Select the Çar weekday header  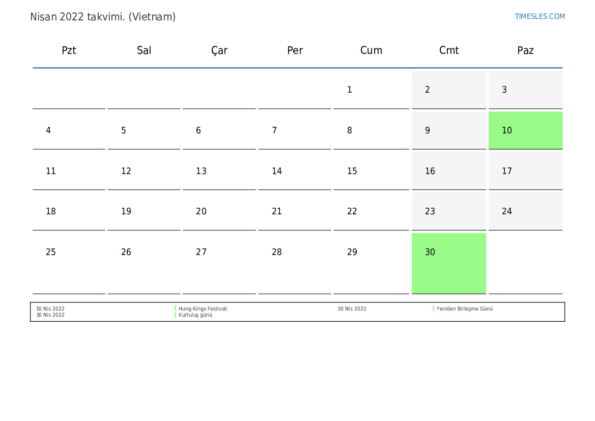(219, 51)
